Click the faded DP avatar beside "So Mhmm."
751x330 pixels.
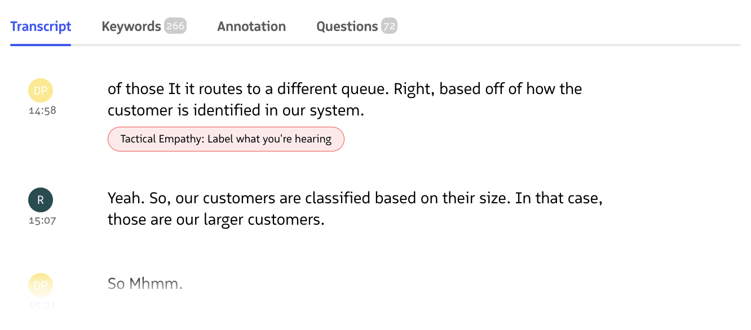pyautogui.click(x=41, y=285)
